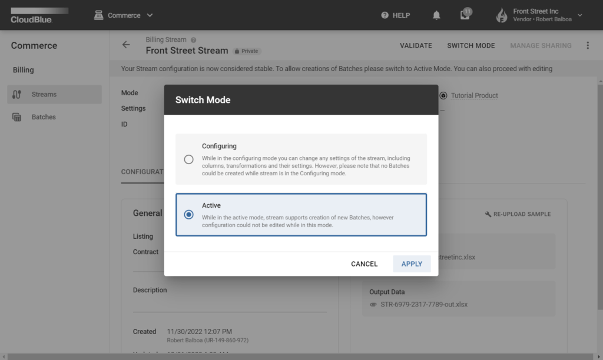The image size is (603, 360).
Task: Open the HELP menu
Action: click(395, 15)
